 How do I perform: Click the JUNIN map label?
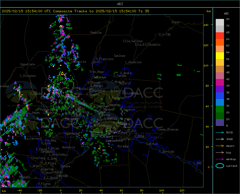point(108,126)
